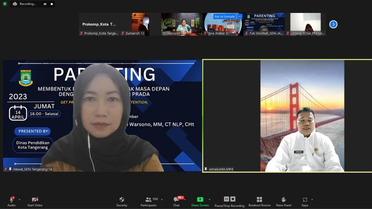Expand the Participants options caret

click(161, 199)
